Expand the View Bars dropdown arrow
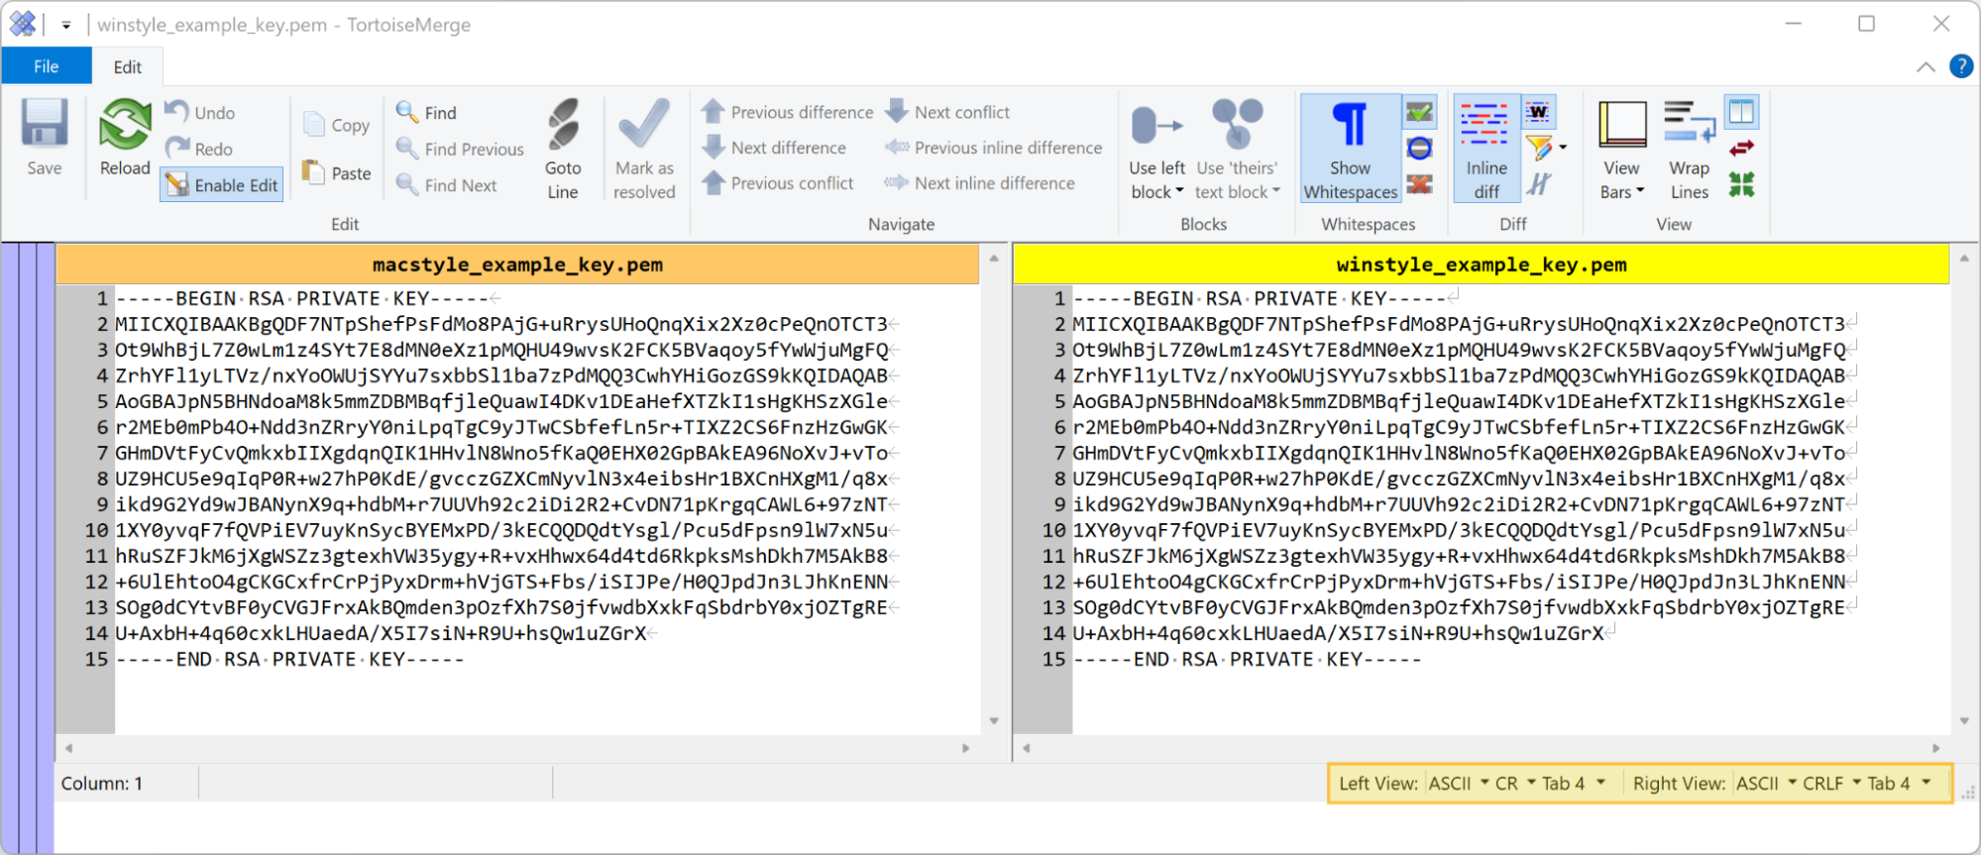The image size is (1981, 855). [1640, 191]
